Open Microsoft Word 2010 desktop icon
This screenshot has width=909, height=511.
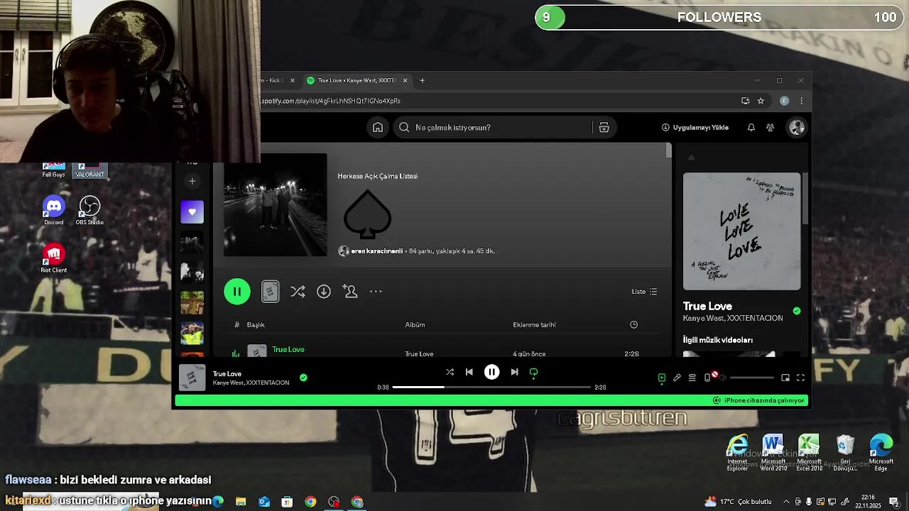(773, 453)
